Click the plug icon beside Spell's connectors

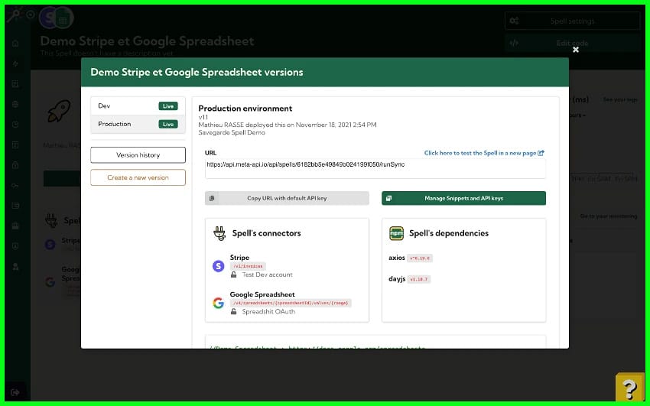219,233
